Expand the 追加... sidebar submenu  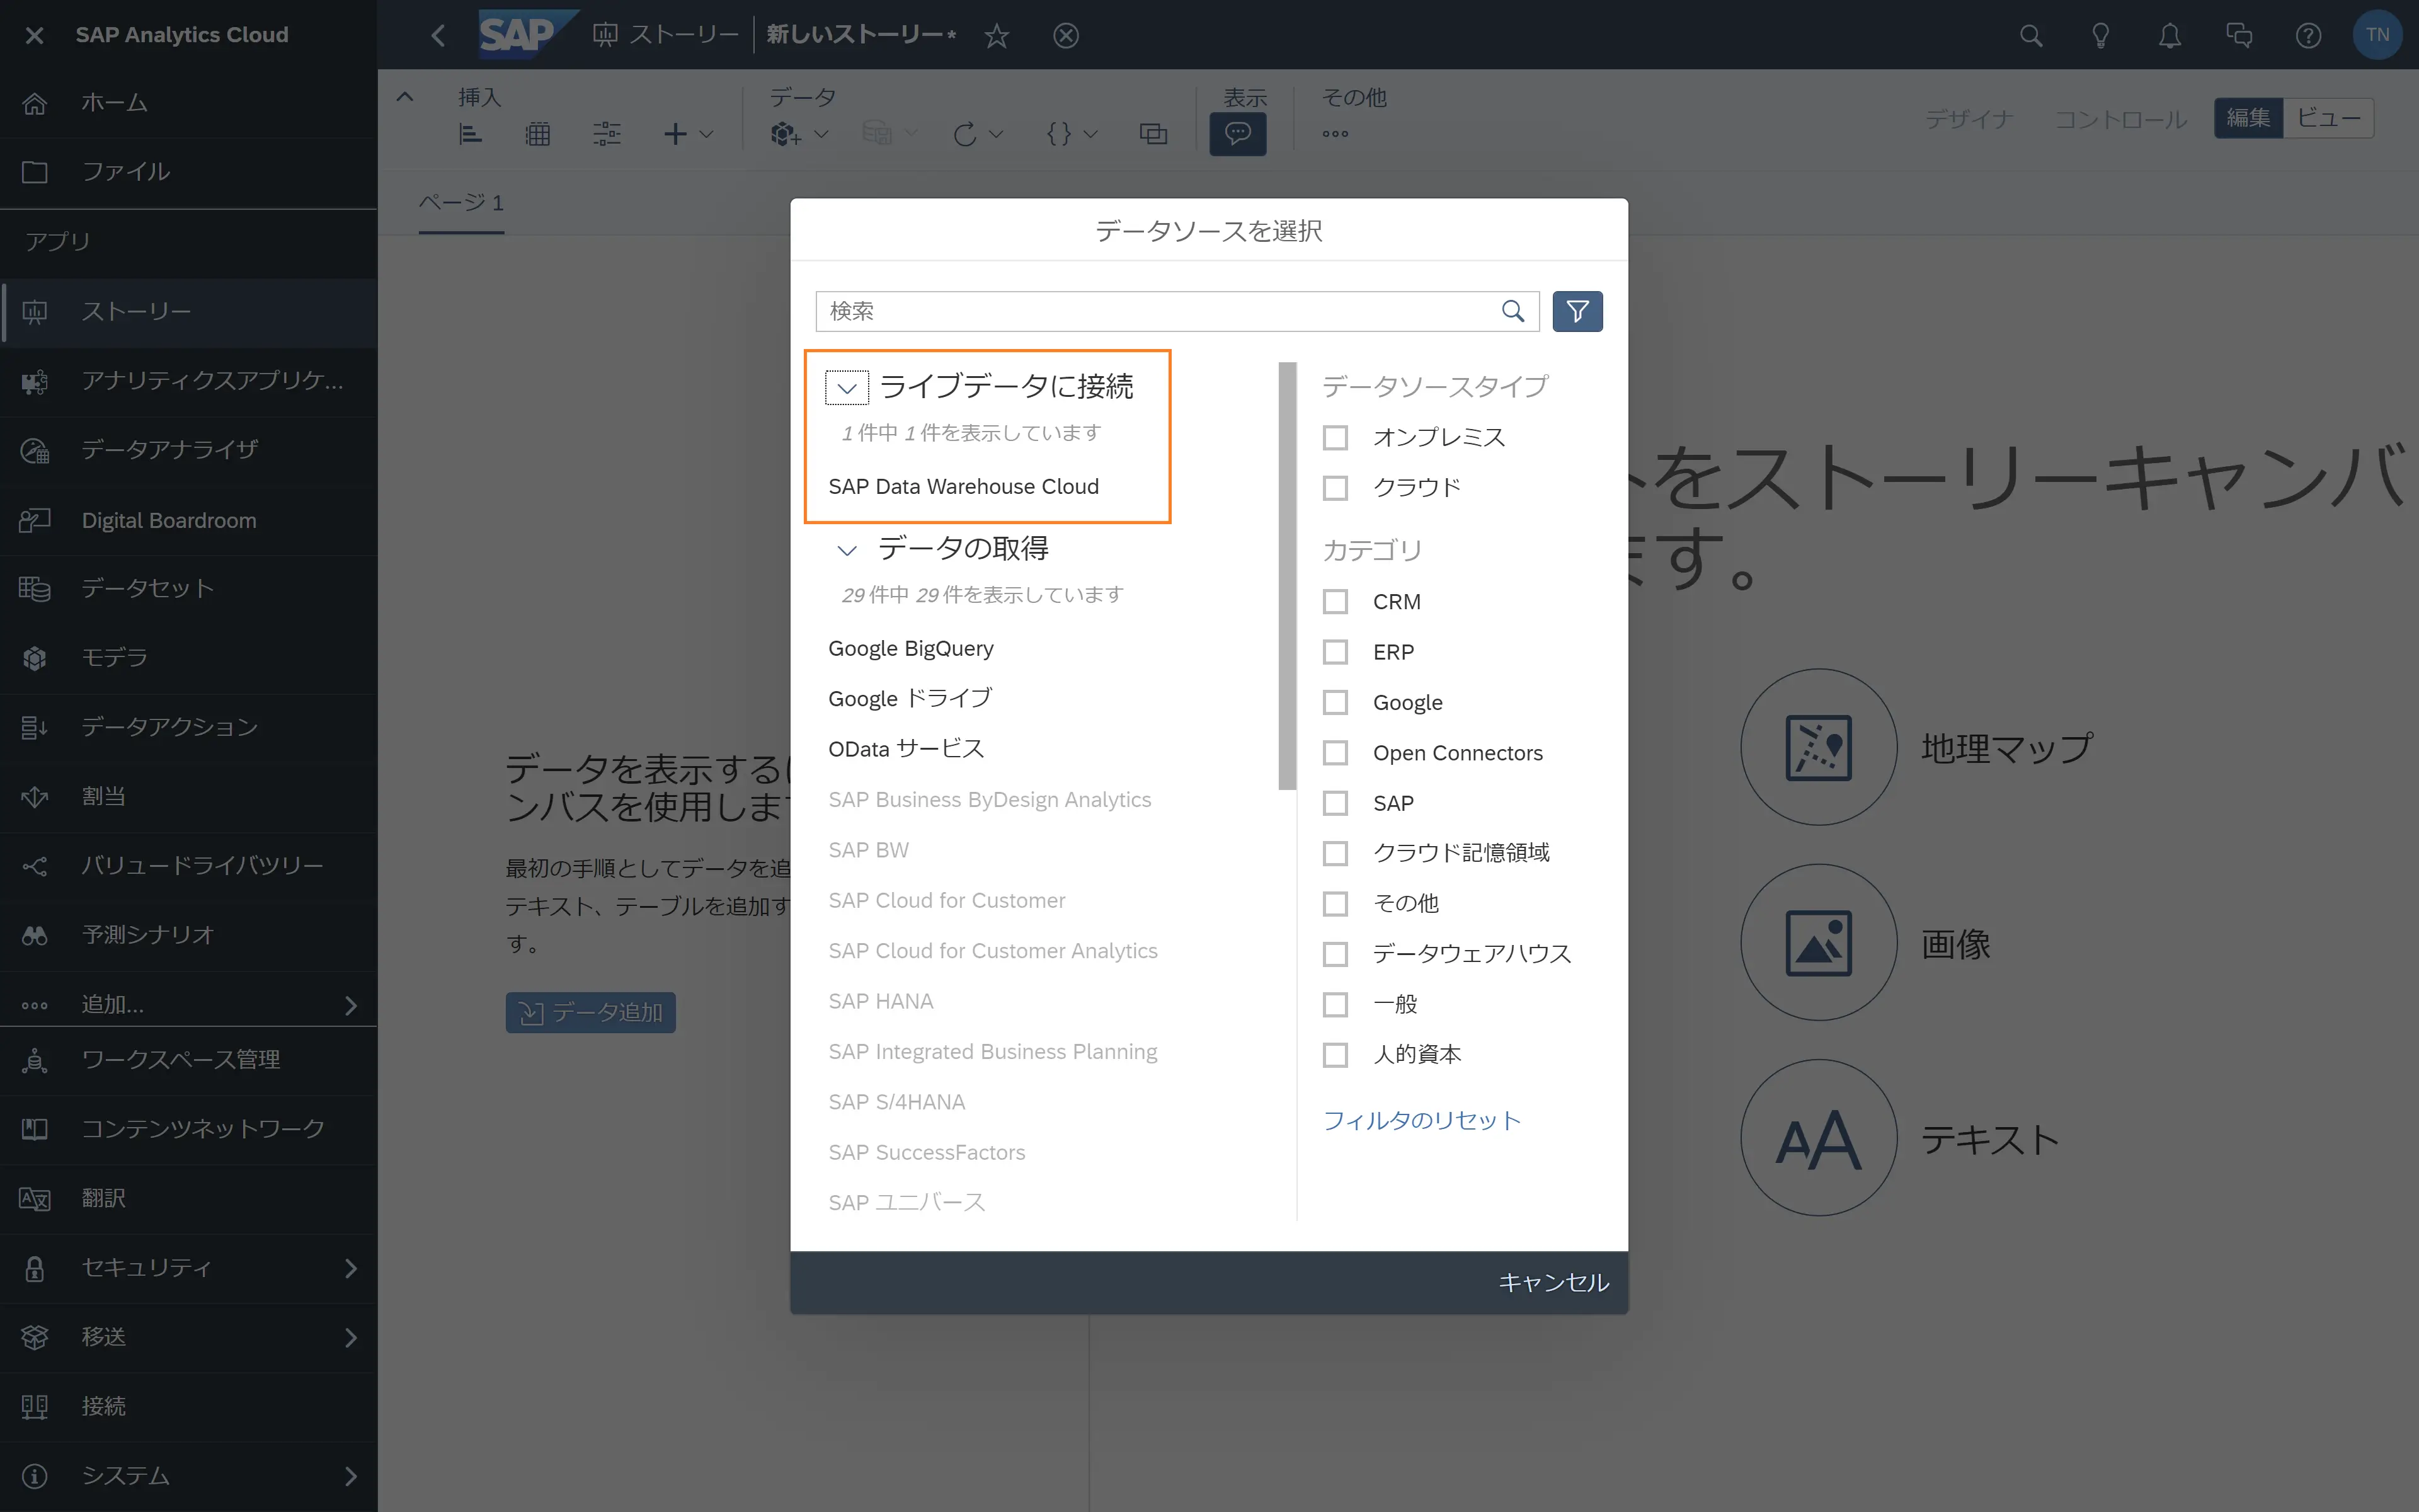click(350, 1005)
